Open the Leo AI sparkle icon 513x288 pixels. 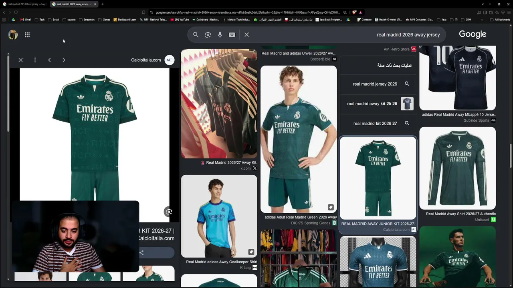[x=497, y=12]
